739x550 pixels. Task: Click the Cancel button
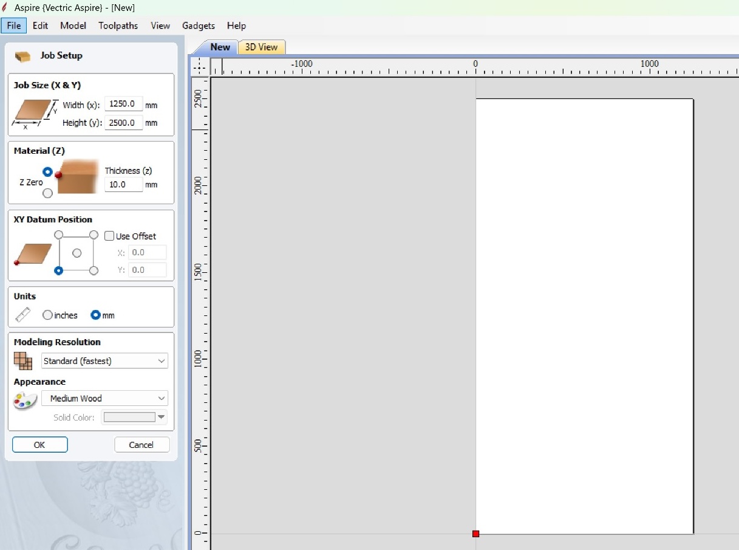click(141, 445)
